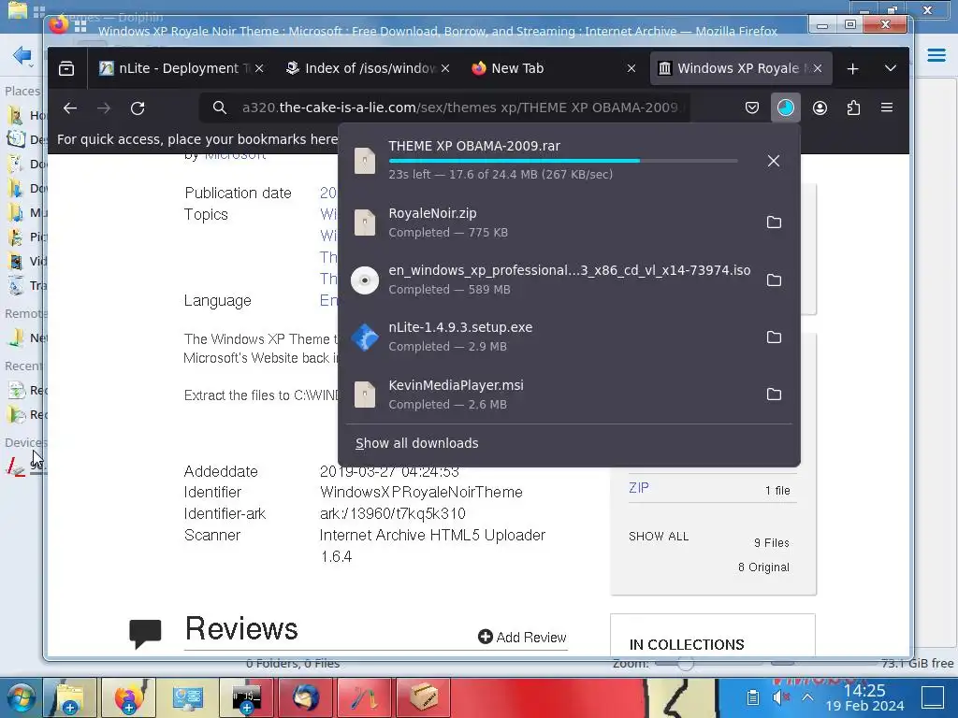Show nLite-1.4.9.3.setup.exe in folder

[x=774, y=337]
